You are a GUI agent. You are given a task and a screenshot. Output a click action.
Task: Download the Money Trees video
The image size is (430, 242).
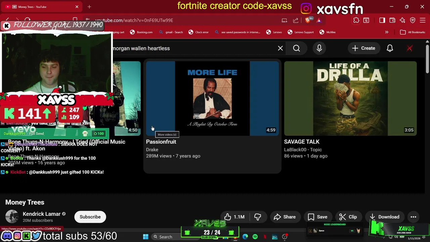coord(384,217)
